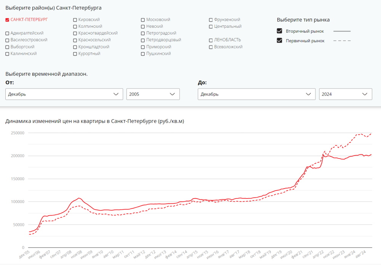Enable the Фрунзенский district checkbox
The image size is (381, 265).
tap(211, 20)
